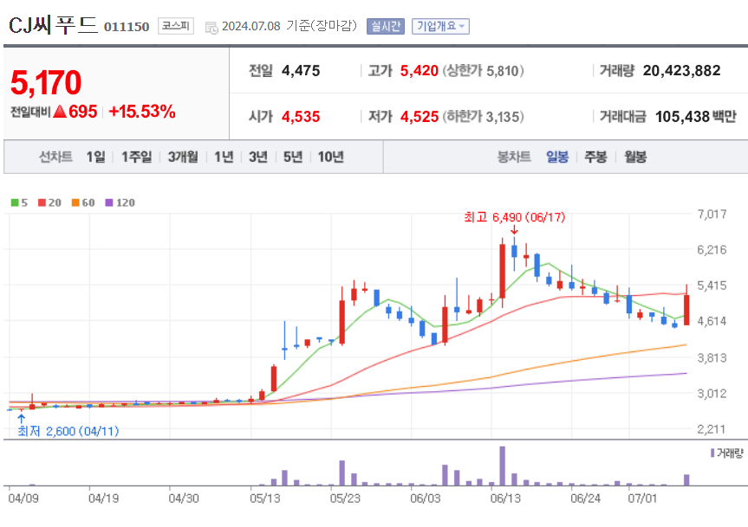Select the 3년 line chart tab

click(x=258, y=157)
